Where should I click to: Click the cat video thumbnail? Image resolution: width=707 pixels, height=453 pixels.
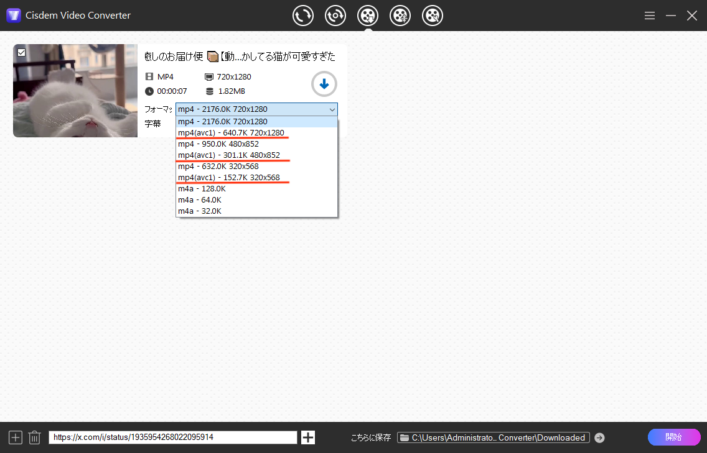(75, 91)
